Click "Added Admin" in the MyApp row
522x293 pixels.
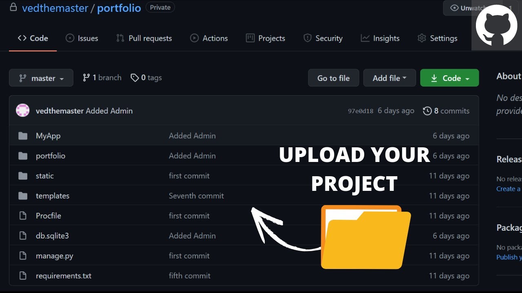(x=192, y=136)
